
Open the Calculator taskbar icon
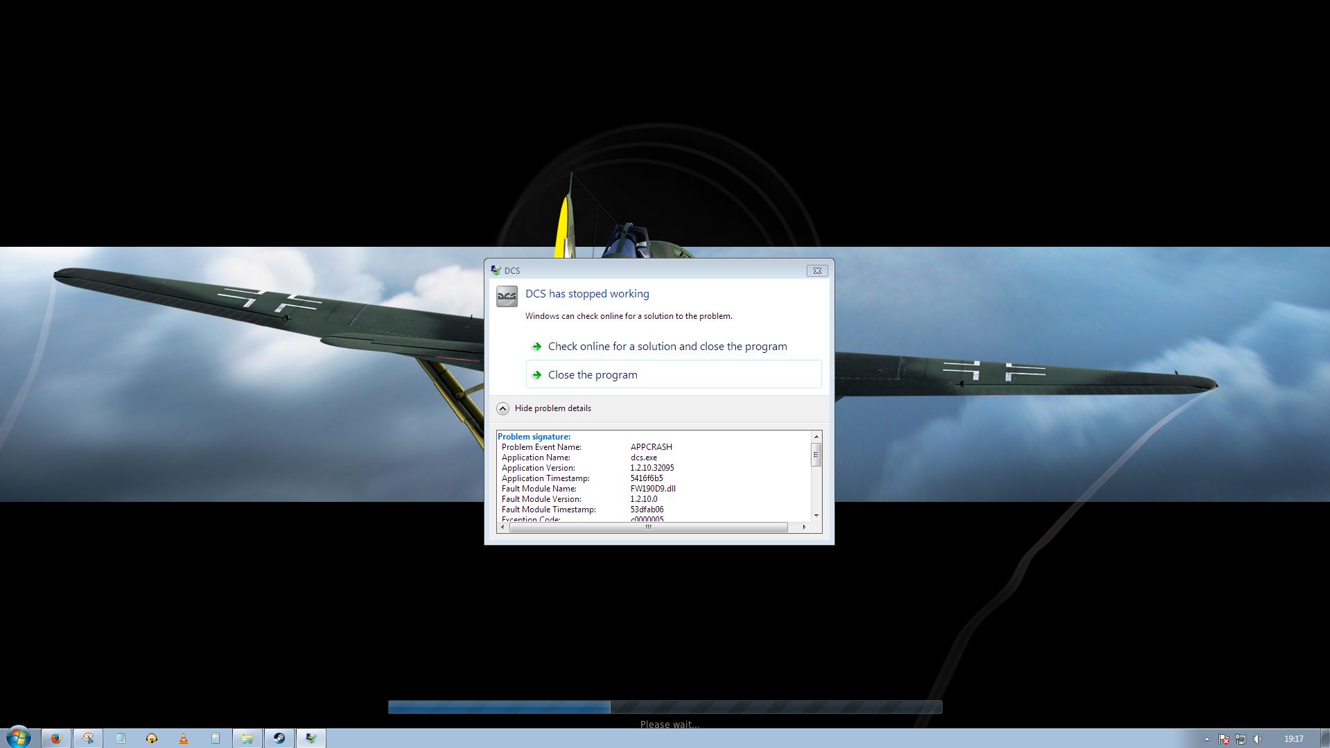click(216, 738)
